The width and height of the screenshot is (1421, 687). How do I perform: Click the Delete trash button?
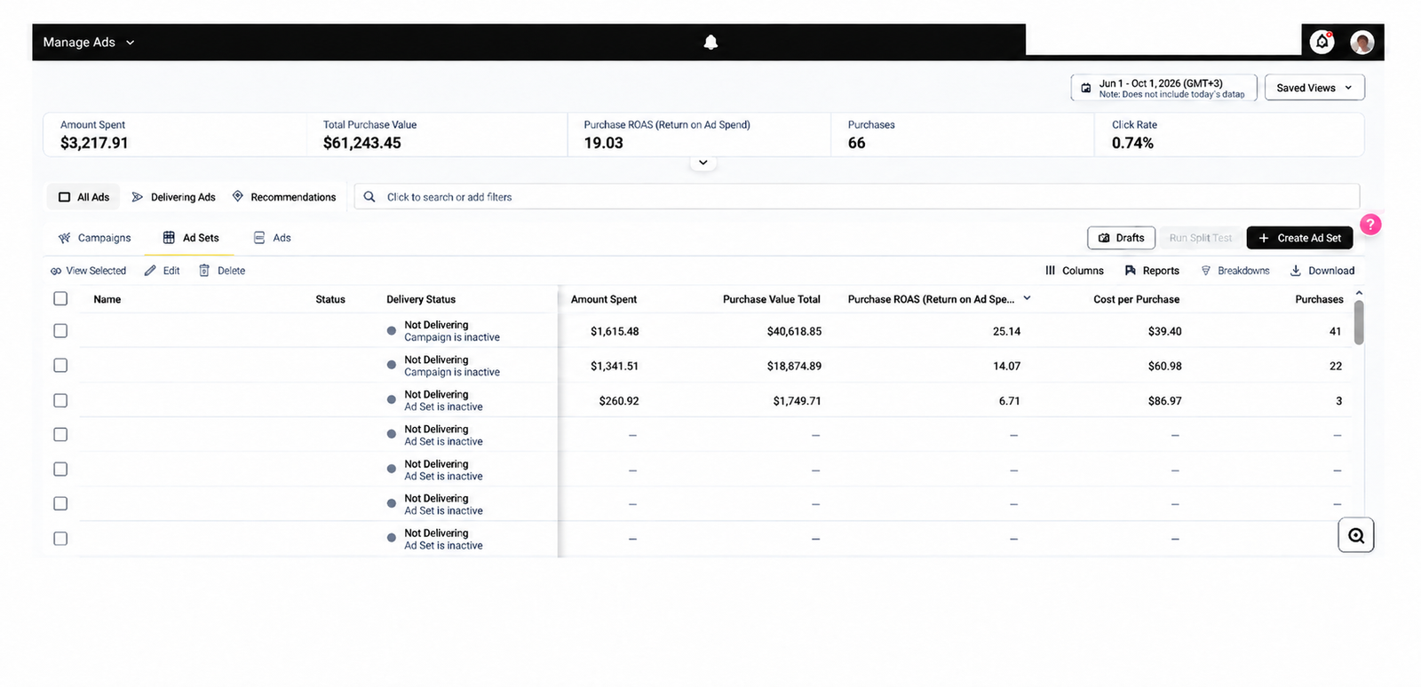click(x=222, y=271)
